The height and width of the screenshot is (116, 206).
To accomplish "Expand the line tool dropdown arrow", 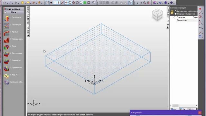I will click(203, 14).
